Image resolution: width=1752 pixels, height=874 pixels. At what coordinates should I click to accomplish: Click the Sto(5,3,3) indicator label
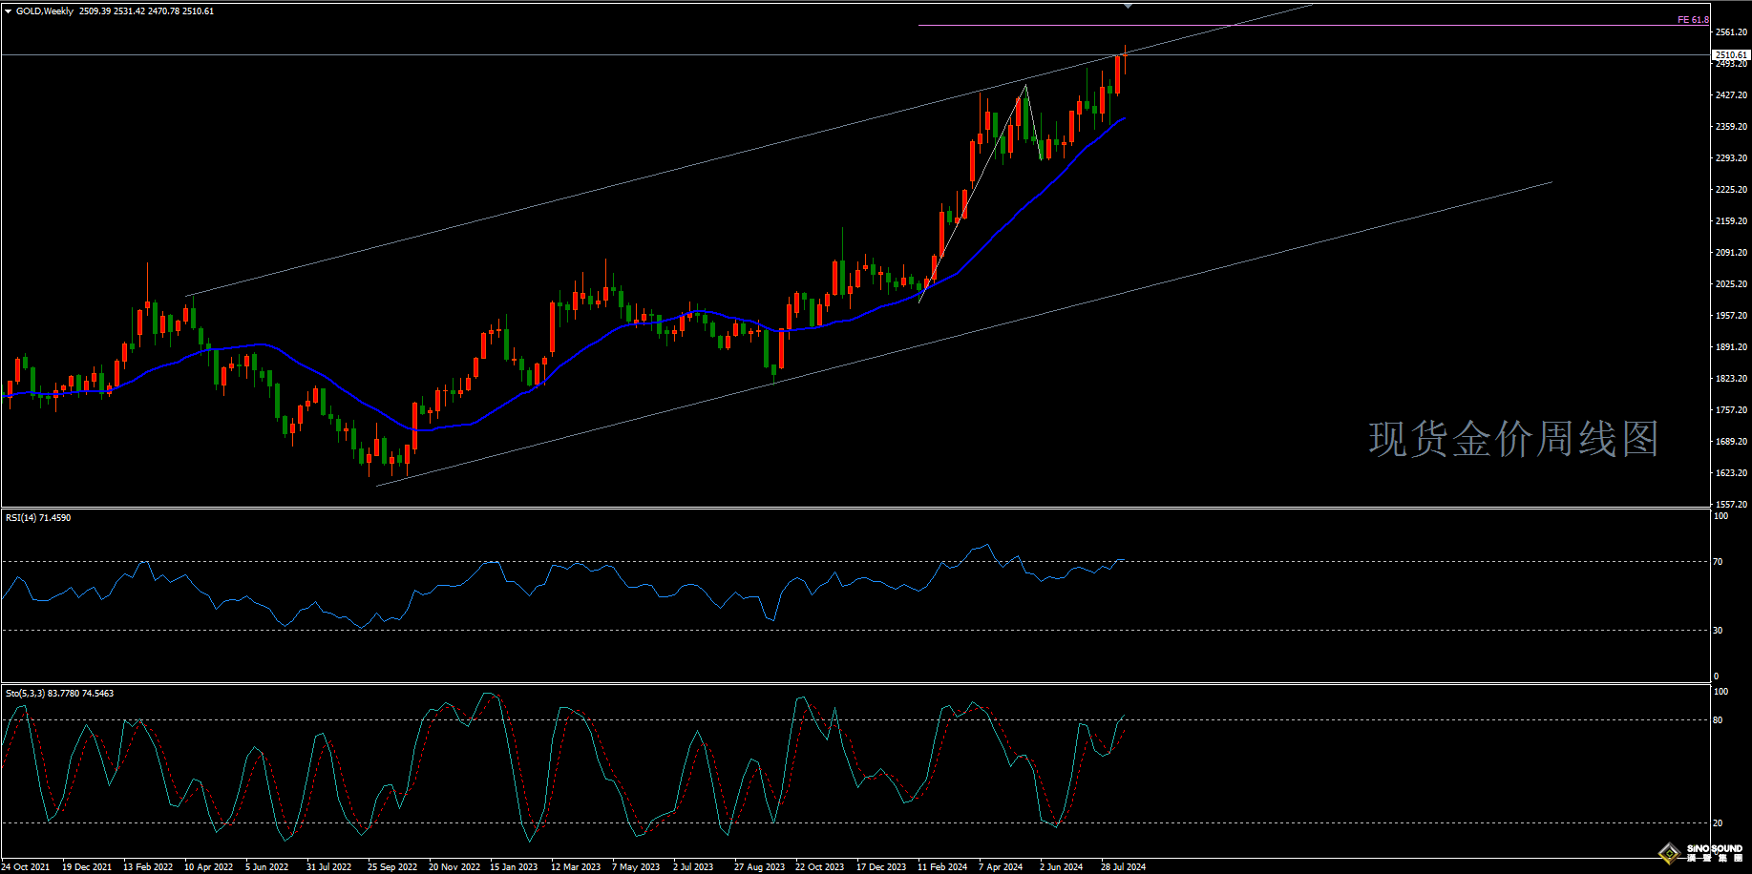59,694
